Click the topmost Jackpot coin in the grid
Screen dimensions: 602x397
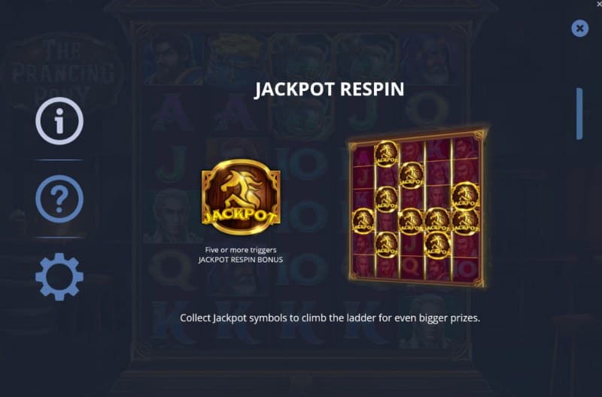(386, 154)
